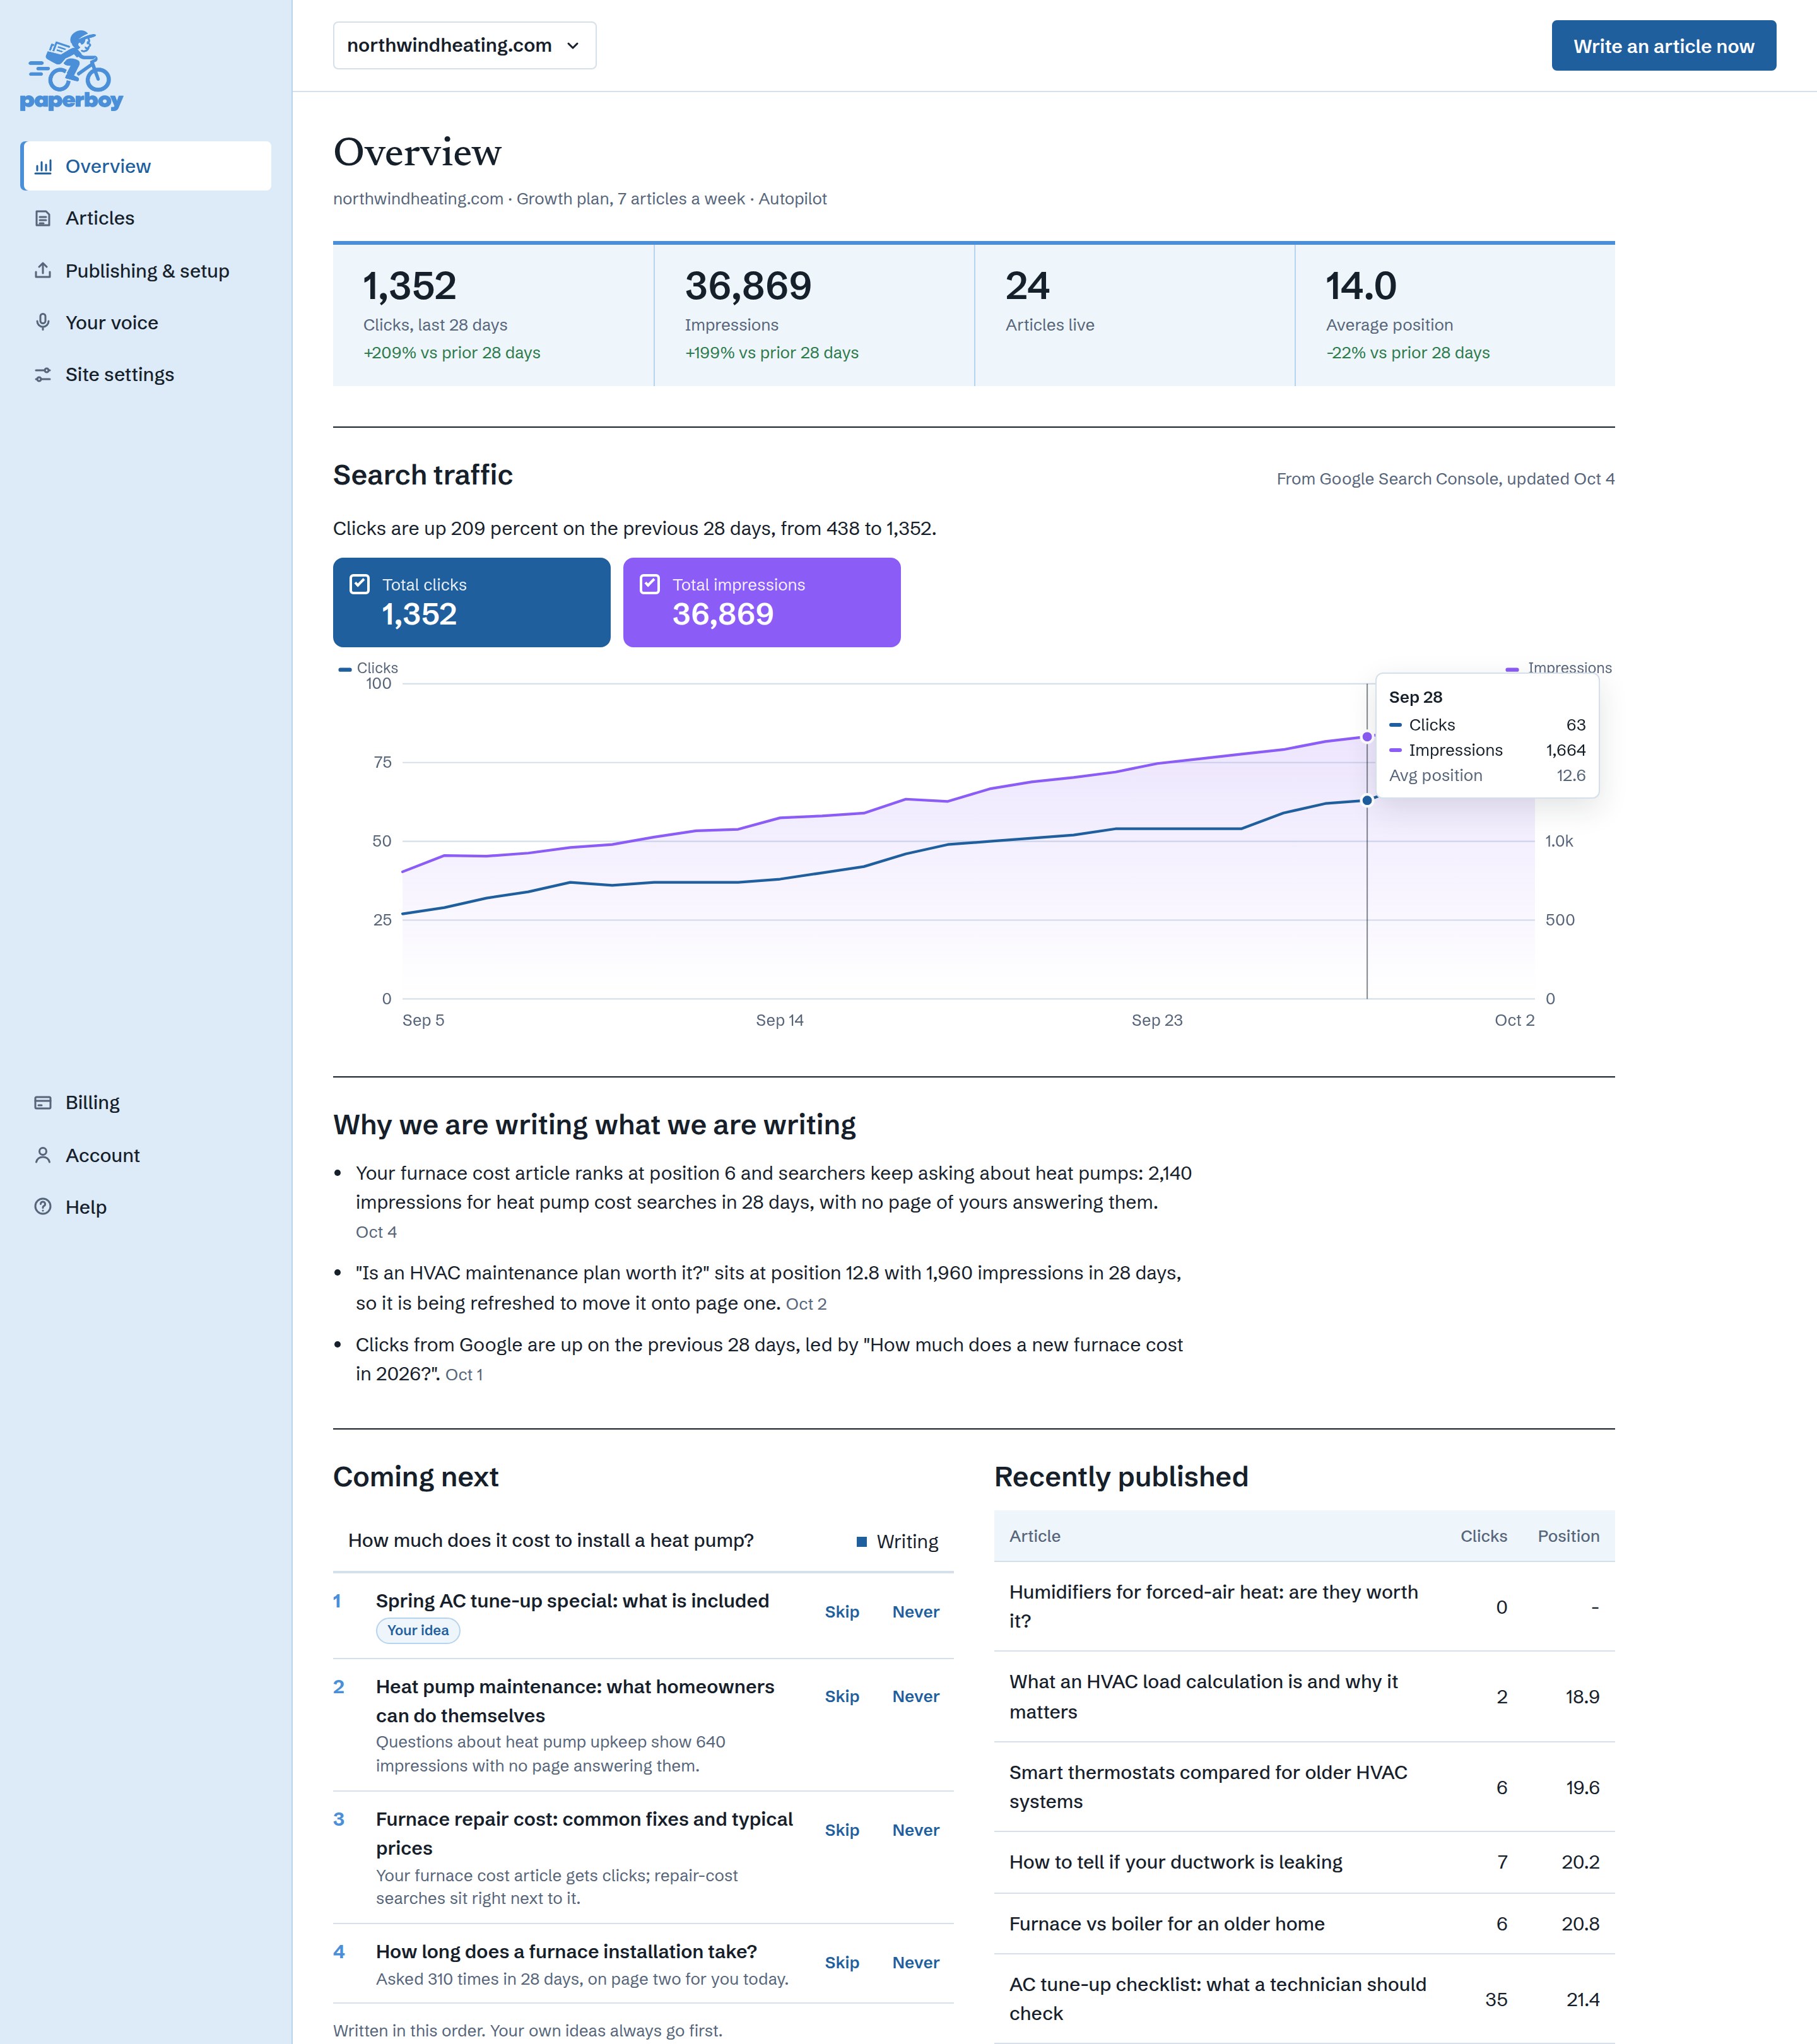Click the Articles document icon
Image resolution: width=1817 pixels, height=2044 pixels.
pos(43,218)
